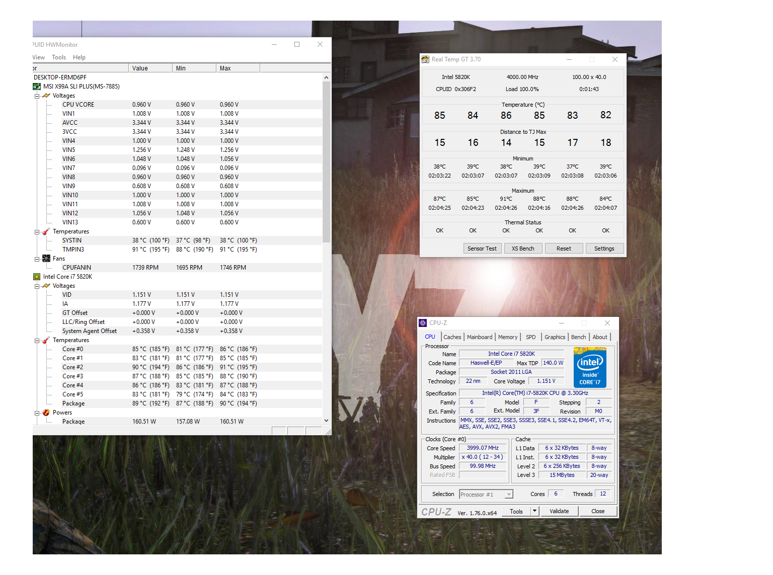Click the Close button in CPU-Z
Viewport: 773px width, 575px height.
pos(598,511)
